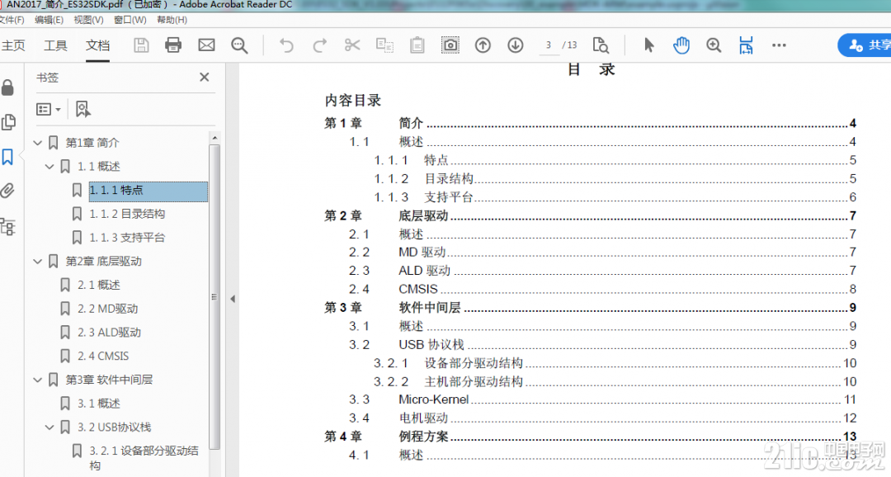Select bookmark 2.2 MD驱动
Viewport: 891px width, 477px height.
[x=107, y=309]
